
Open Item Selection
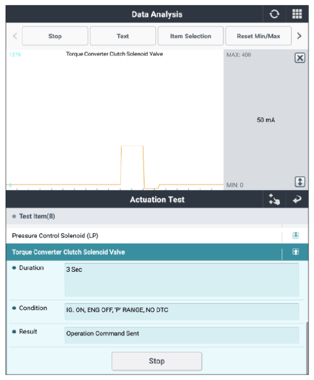[190, 36]
